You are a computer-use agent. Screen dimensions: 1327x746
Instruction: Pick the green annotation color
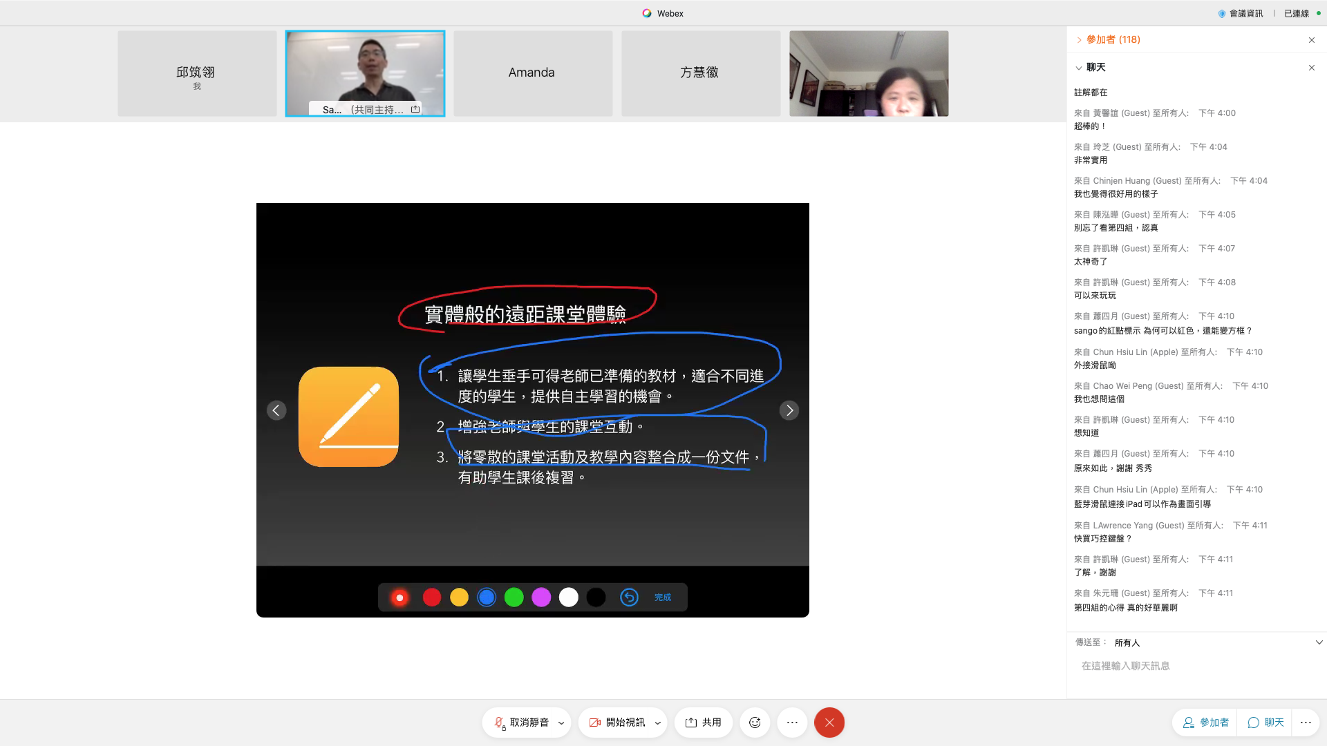(x=514, y=597)
